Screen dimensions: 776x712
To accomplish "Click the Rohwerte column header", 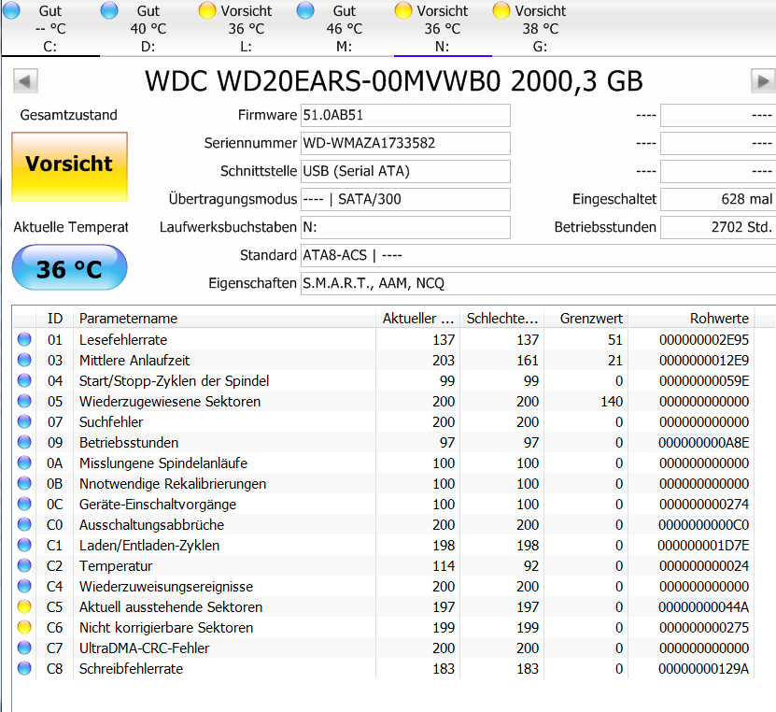I will click(691, 319).
